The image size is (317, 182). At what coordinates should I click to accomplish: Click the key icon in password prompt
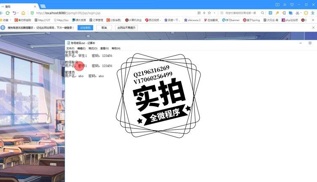coord(3,28)
